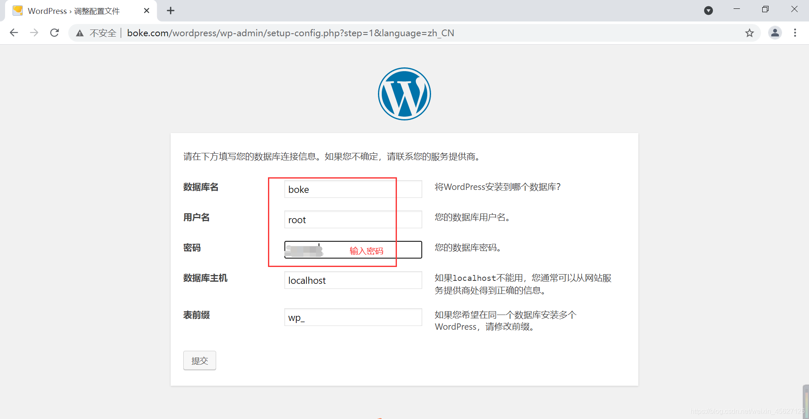This screenshot has width=809, height=419.
Task: Click the text 您的数据库用户名。
Action: pos(473,217)
